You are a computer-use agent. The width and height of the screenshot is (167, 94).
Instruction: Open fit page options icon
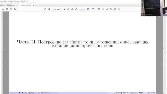point(89,9)
